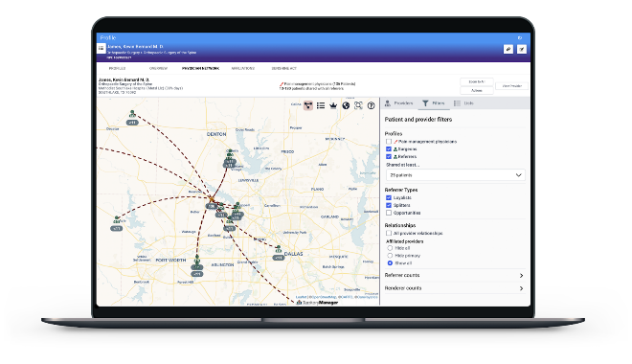The image size is (632, 364).
Task: Select the crown icon on map toolbar
Action: [333, 105]
